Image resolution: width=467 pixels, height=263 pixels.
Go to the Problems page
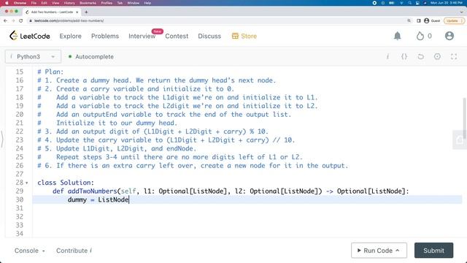pyautogui.click(x=105, y=36)
